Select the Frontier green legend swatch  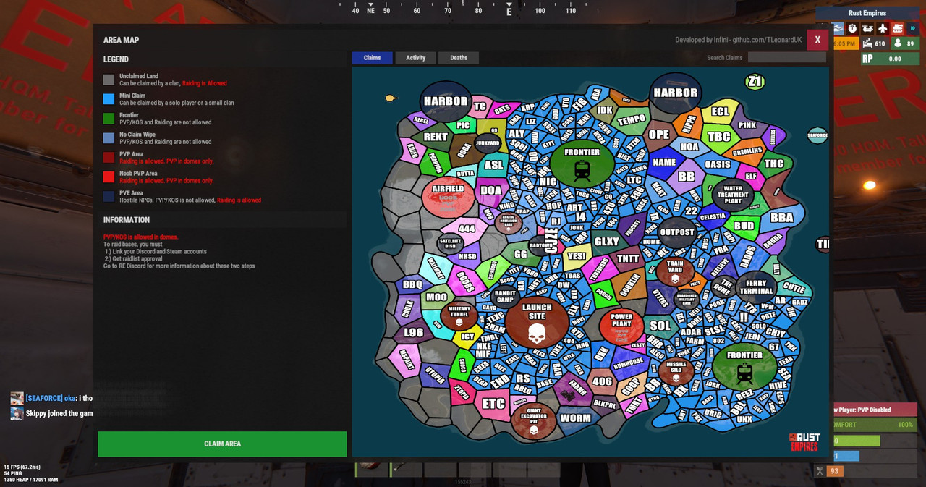click(109, 119)
